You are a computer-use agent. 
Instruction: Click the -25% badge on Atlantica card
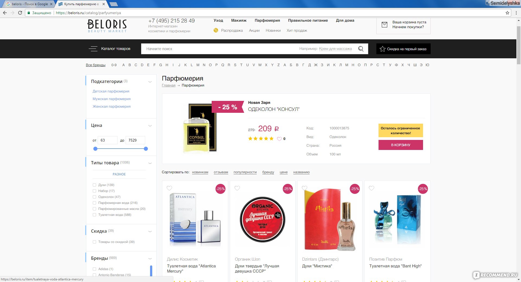[220, 189]
